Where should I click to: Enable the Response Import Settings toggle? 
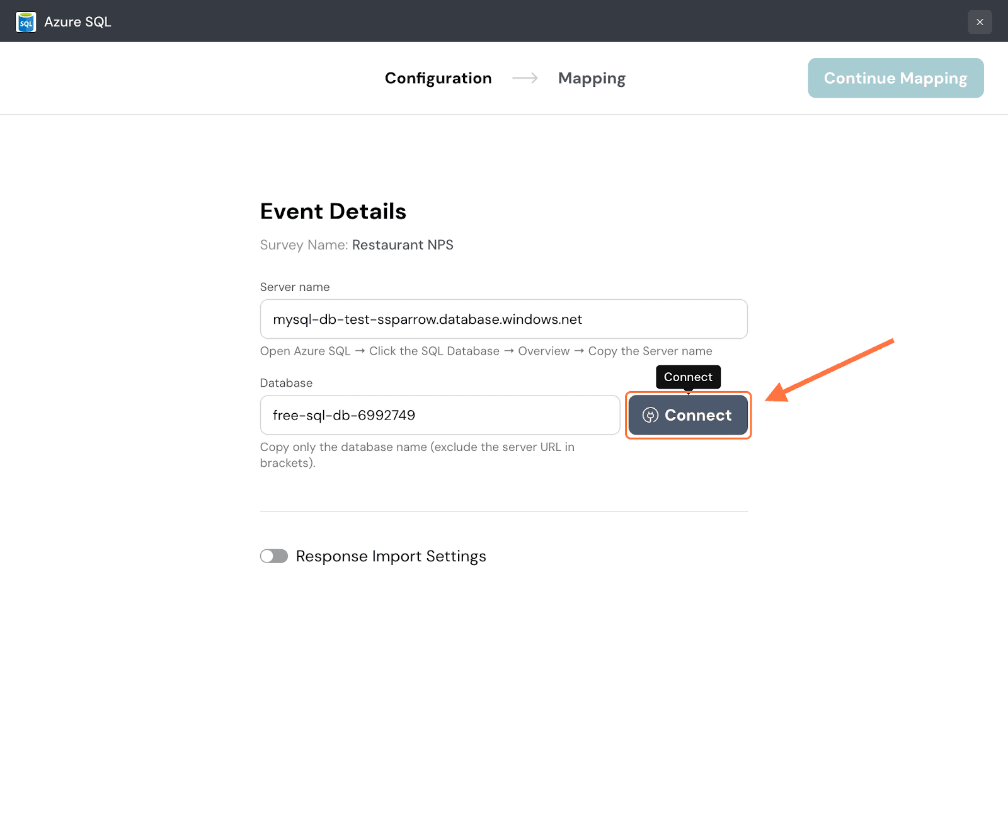pyautogui.click(x=274, y=556)
